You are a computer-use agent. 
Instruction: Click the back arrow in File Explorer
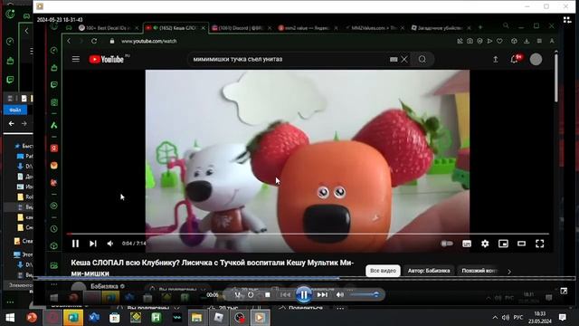coord(12,123)
